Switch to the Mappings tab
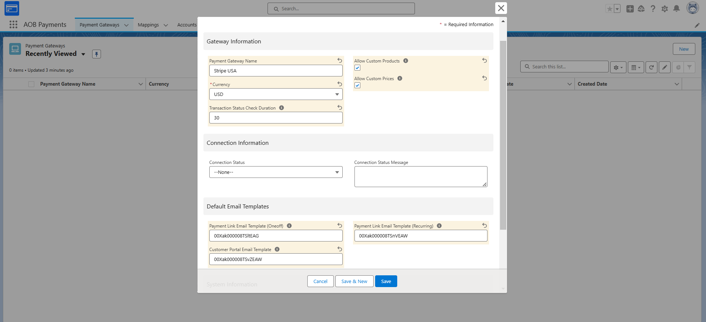 tap(148, 25)
